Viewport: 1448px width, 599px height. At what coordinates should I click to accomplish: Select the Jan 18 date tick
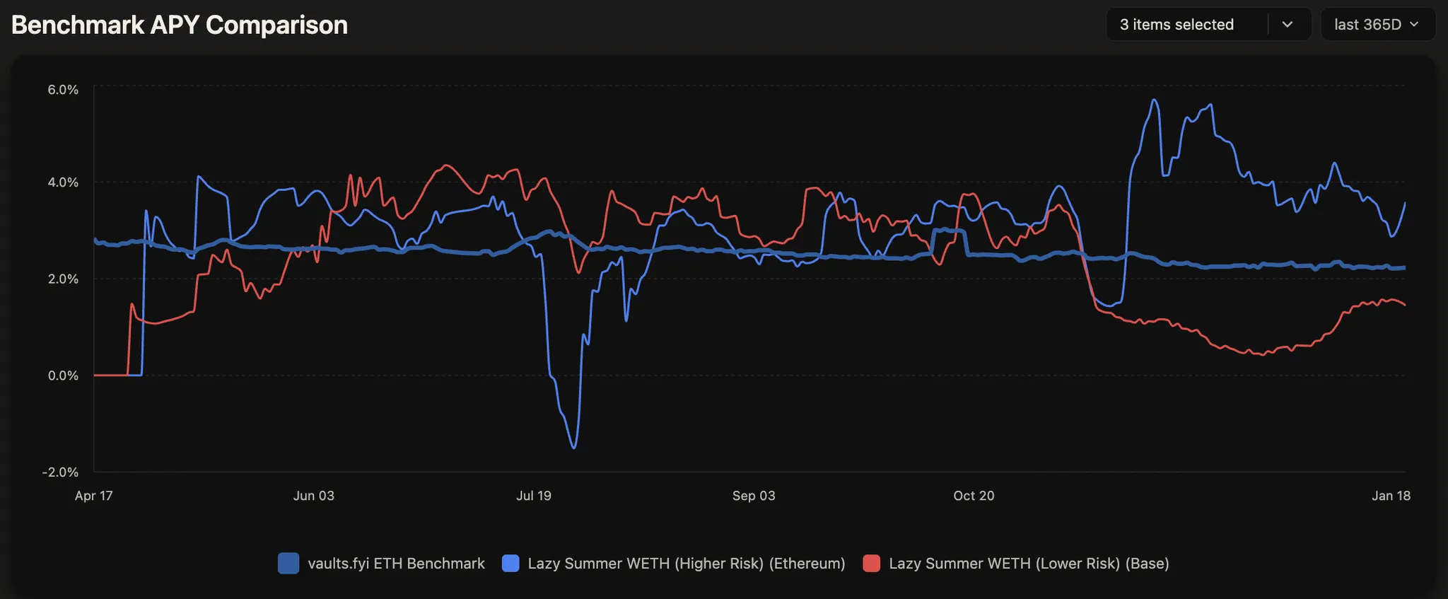1391,496
